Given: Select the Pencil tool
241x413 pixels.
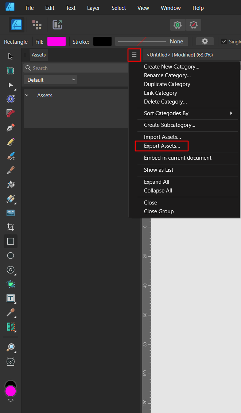Looking at the screenshot, I should (x=10, y=142).
